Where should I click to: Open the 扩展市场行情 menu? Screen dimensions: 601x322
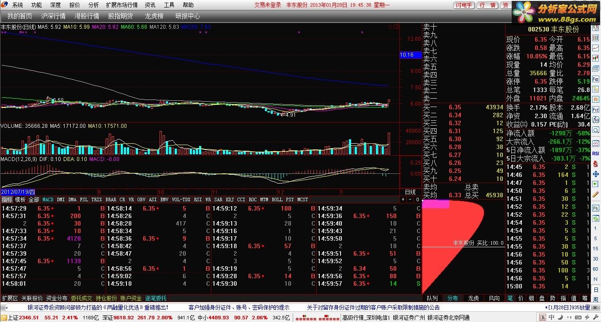(x=122, y=5)
